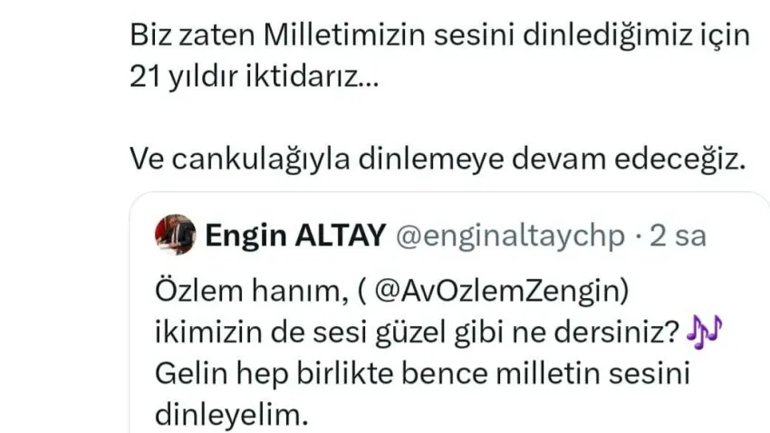Open the @enginaltaychp handle link

click(x=511, y=236)
